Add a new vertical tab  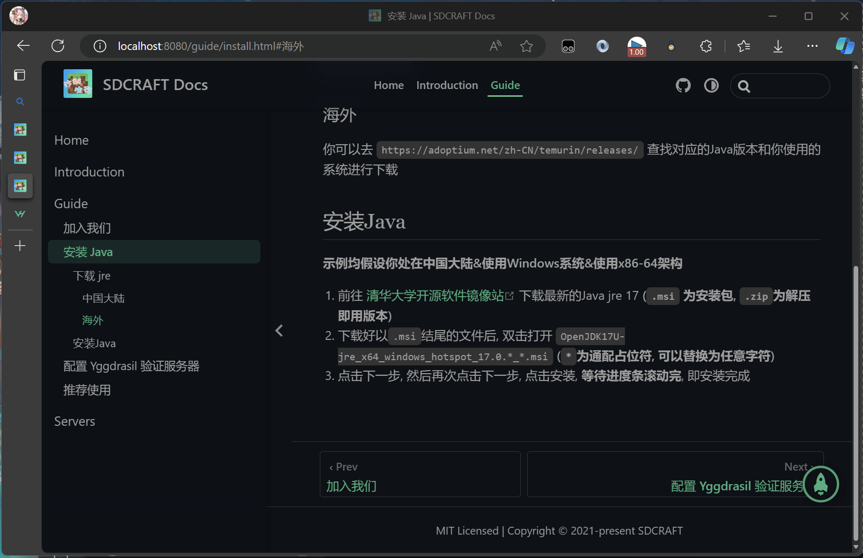point(20,246)
